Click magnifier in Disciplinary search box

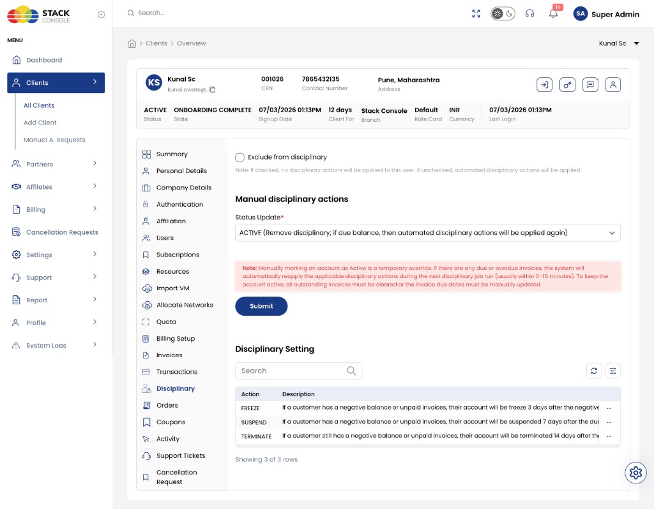coord(352,371)
